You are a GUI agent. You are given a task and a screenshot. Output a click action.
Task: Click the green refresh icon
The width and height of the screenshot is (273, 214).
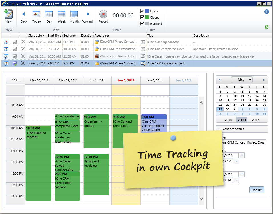coord(266,27)
